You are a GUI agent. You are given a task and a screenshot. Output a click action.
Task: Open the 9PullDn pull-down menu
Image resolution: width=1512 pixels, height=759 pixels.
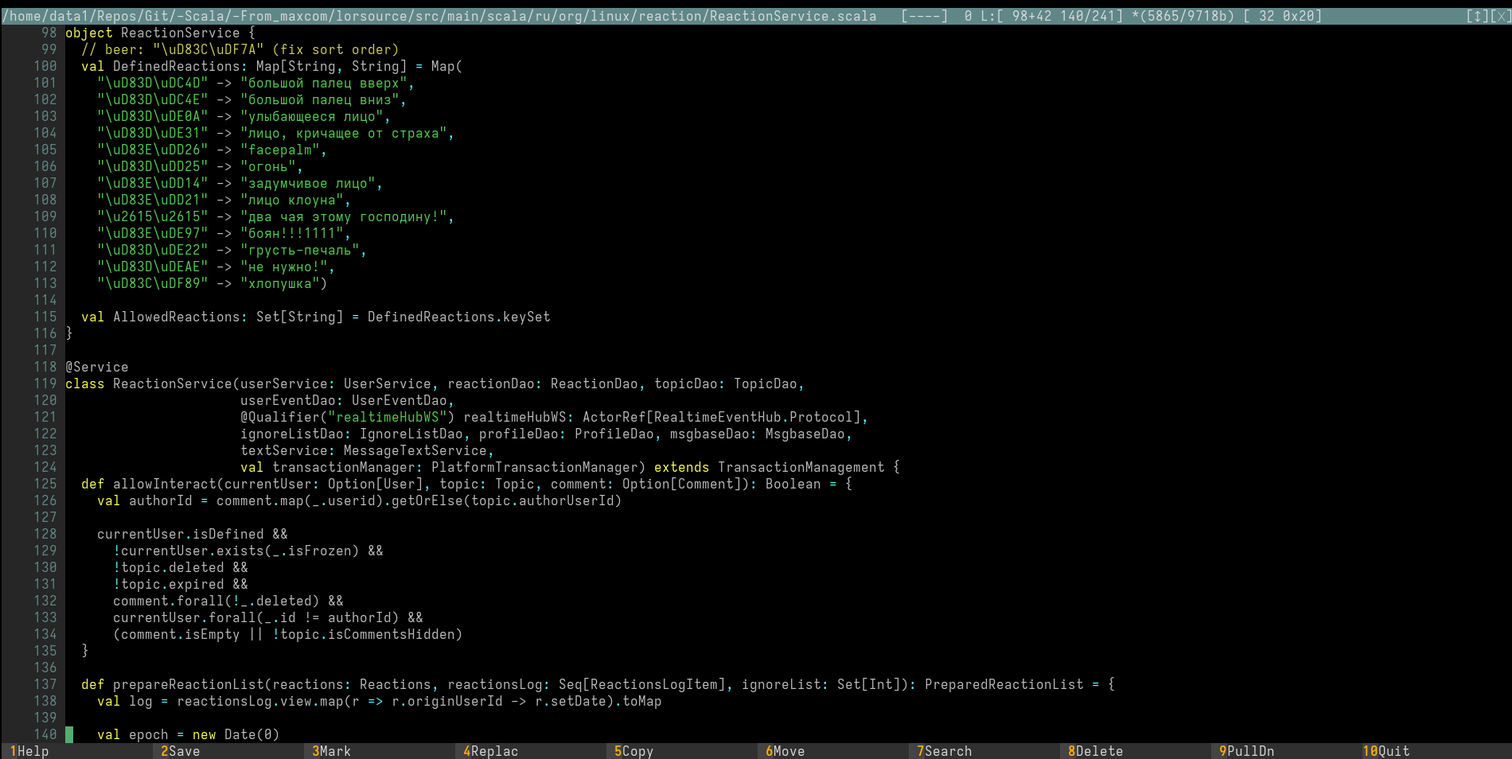point(1246,751)
